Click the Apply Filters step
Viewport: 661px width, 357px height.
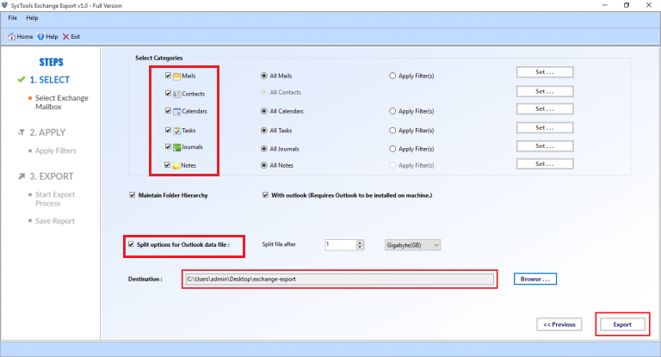pos(56,151)
